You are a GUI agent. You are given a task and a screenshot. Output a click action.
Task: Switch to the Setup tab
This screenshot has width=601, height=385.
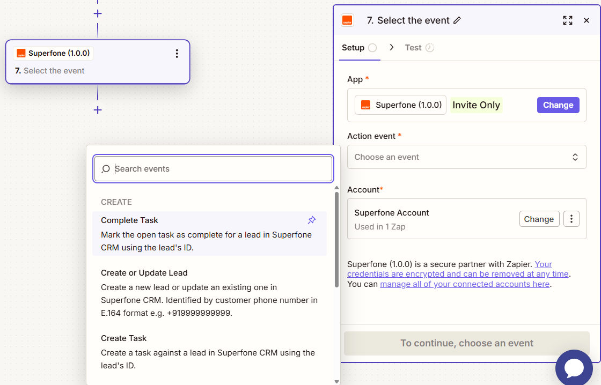click(359, 48)
